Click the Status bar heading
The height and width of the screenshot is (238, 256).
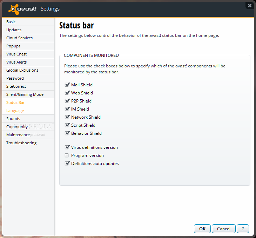(76, 26)
